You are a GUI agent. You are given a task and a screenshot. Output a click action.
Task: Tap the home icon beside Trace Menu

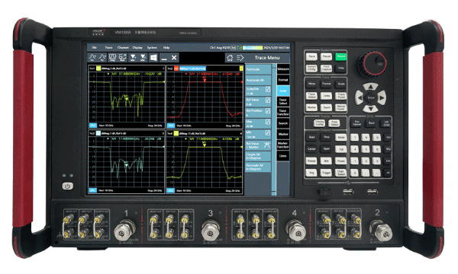[230, 58]
